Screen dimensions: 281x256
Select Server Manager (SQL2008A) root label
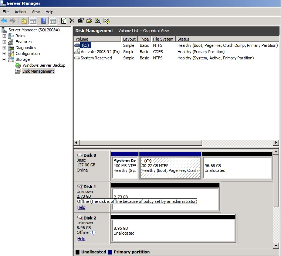coord(34,30)
